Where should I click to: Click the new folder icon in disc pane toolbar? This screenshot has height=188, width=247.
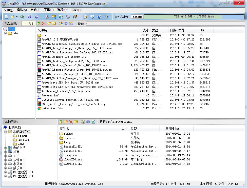[49, 24]
